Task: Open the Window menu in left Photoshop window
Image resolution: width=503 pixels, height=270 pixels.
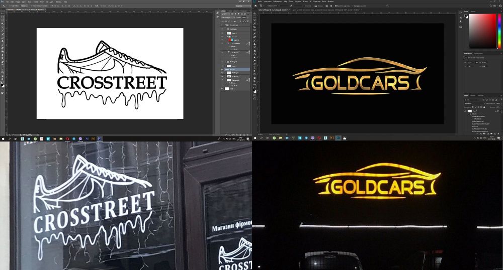Action: point(59,2)
